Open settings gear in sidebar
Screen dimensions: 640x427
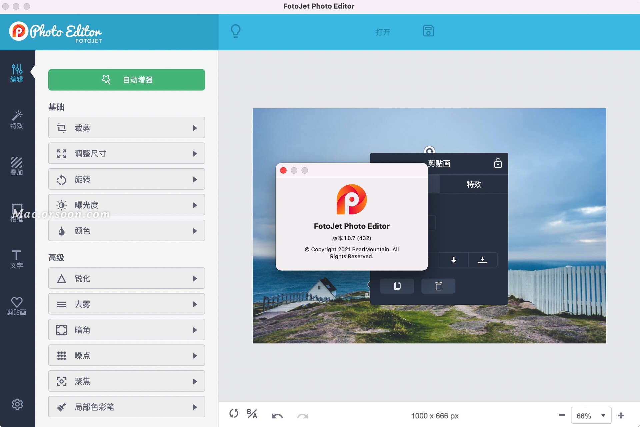tap(17, 404)
